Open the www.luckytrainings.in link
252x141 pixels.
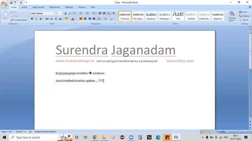tap(75, 61)
